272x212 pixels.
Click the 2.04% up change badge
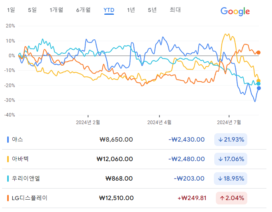tap(231, 198)
